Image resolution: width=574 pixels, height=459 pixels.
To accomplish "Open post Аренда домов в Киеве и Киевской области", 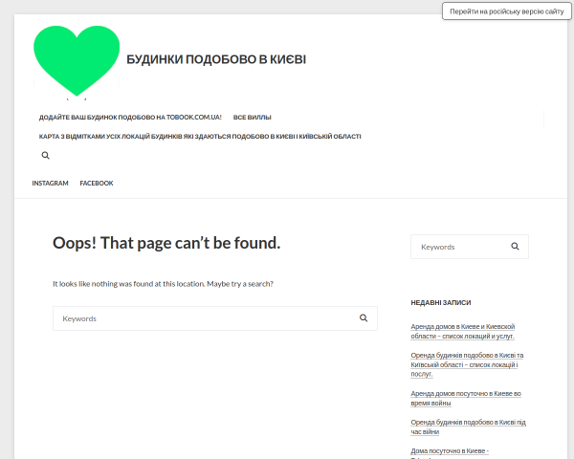I will coord(463,331).
